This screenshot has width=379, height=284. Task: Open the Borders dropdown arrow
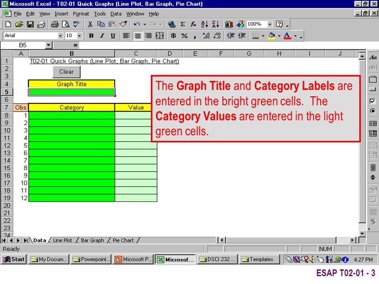click(x=263, y=36)
